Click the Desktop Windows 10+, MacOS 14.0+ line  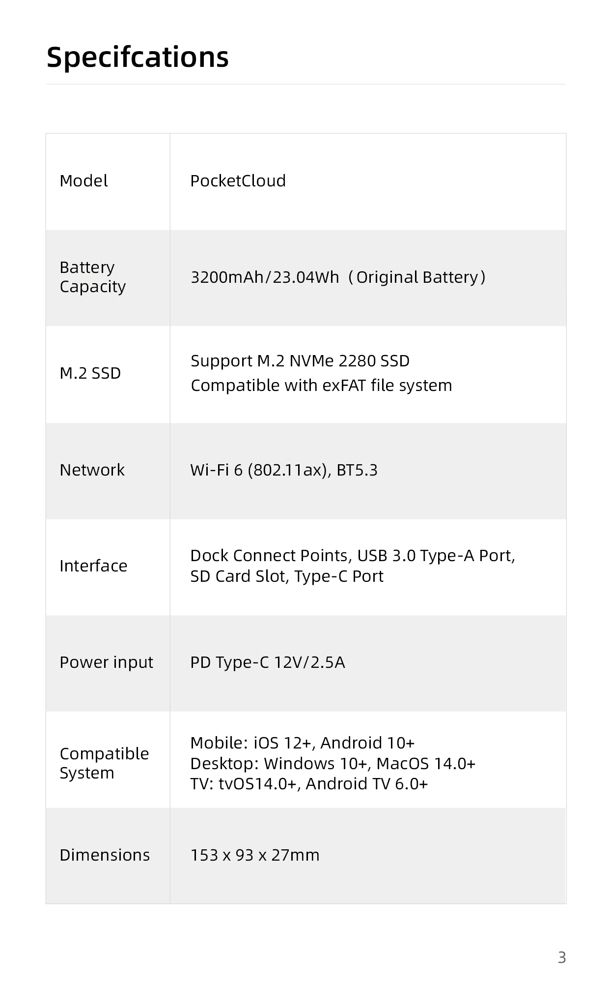333,763
